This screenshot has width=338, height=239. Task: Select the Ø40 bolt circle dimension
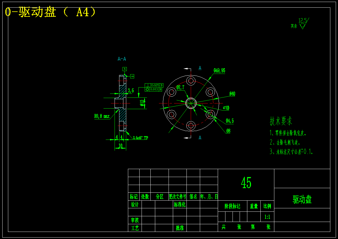click(x=232, y=94)
